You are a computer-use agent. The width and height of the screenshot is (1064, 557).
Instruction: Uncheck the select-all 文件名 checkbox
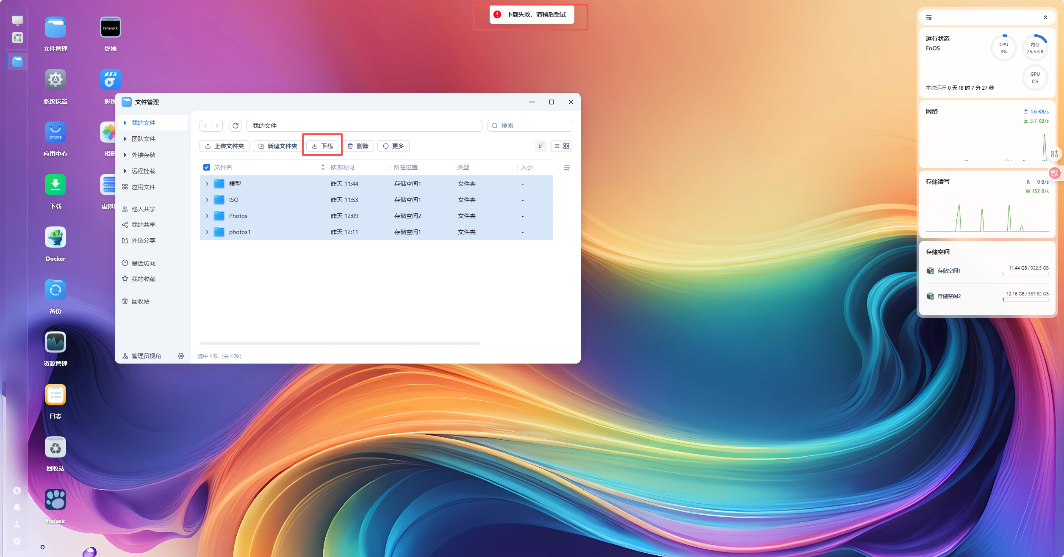click(x=207, y=167)
